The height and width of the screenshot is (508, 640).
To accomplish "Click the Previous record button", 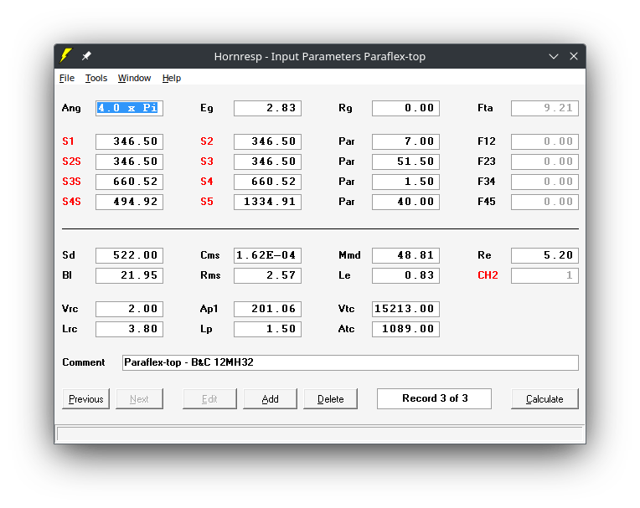I will 85,398.
